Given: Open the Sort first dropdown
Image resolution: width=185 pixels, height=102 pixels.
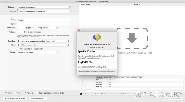Looking at the screenshot, I should (x=43, y=41).
